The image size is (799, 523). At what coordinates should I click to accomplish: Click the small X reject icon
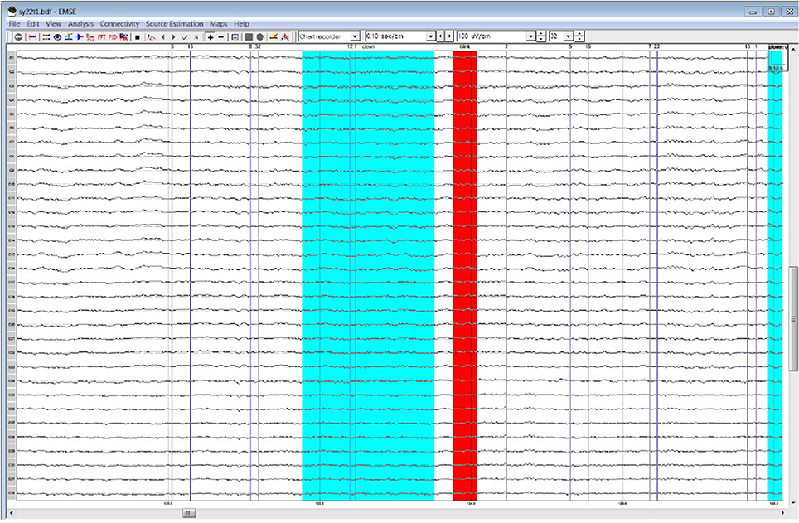196,36
